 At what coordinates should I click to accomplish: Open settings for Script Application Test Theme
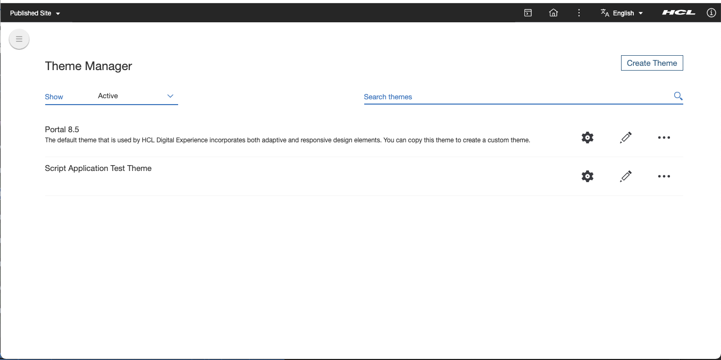[587, 176]
